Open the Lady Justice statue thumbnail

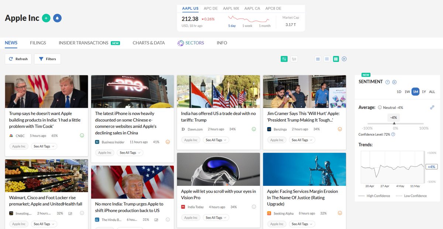[x=305, y=169]
